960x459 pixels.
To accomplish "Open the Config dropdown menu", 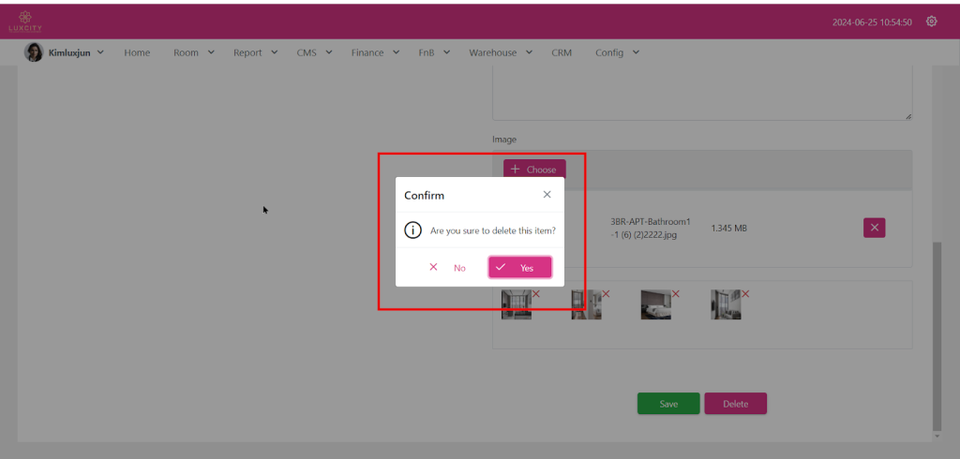I will coord(617,52).
